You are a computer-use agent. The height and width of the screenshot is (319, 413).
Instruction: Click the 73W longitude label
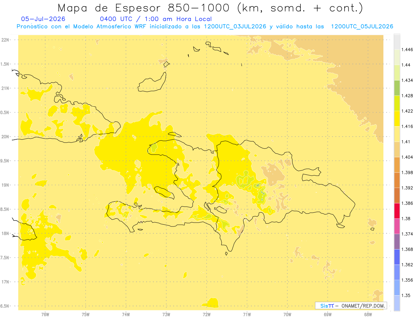[x=166, y=314]
